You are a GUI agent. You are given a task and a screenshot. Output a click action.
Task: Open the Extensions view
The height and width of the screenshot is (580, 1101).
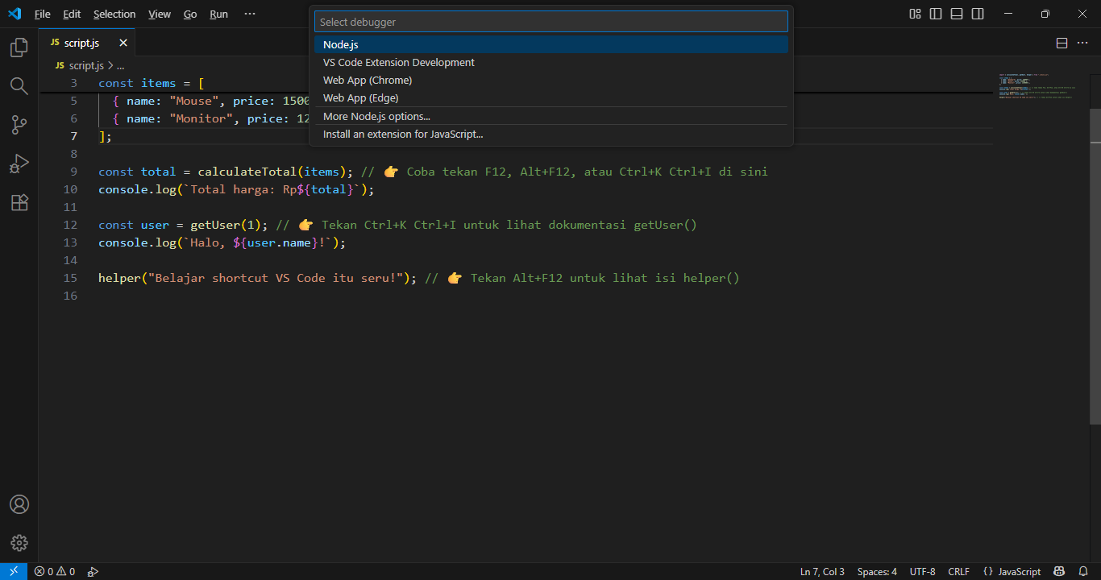pos(18,202)
